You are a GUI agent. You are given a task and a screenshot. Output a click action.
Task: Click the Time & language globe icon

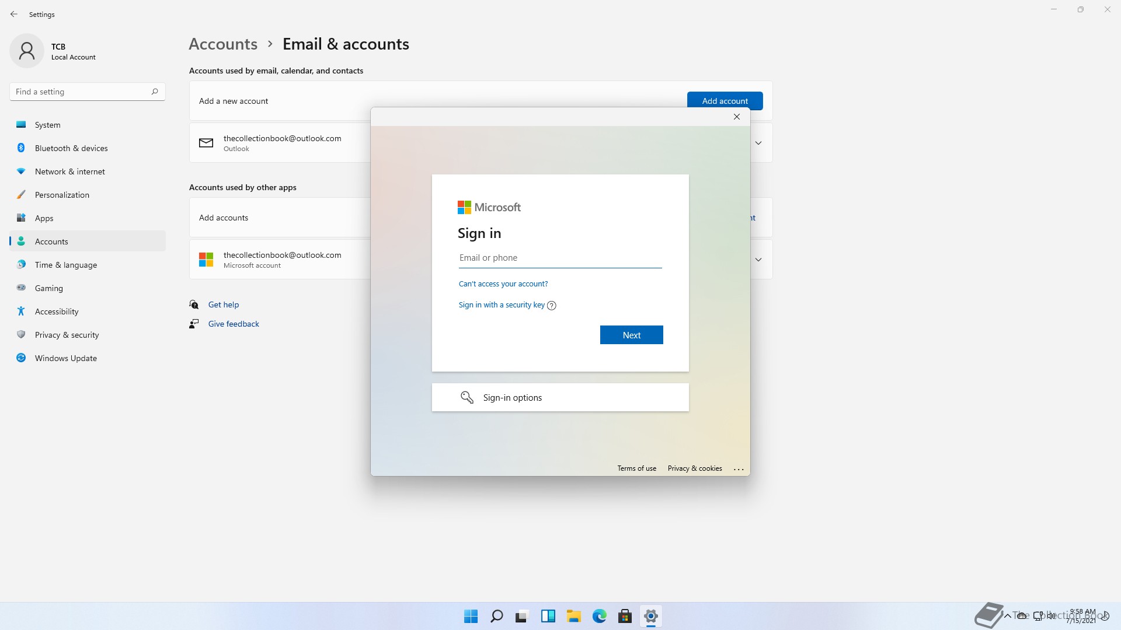(21, 264)
